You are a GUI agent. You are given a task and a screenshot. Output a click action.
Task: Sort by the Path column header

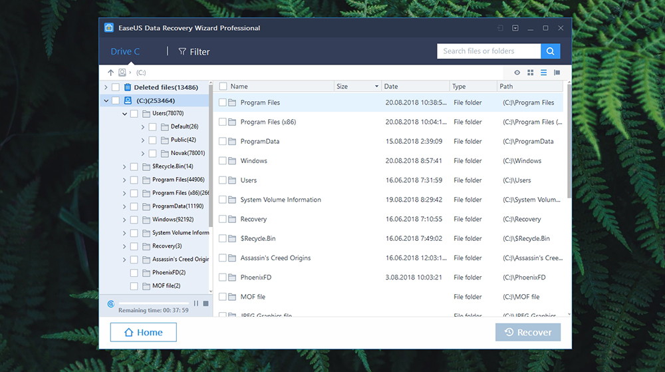(530, 87)
